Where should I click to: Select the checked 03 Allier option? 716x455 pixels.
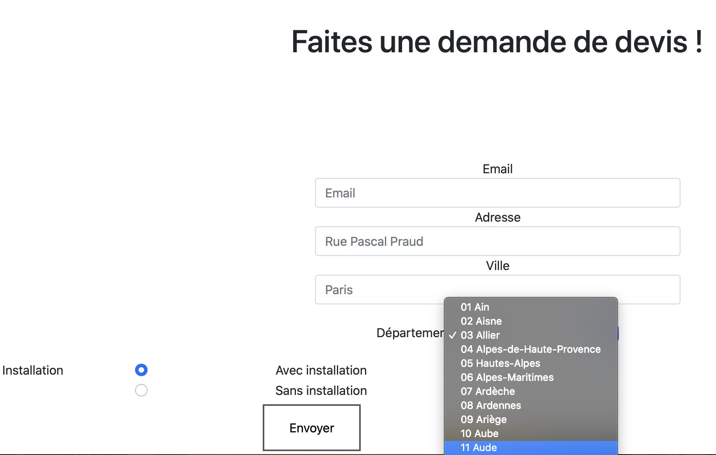(480, 335)
